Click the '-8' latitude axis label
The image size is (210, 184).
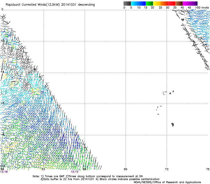click(3, 134)
